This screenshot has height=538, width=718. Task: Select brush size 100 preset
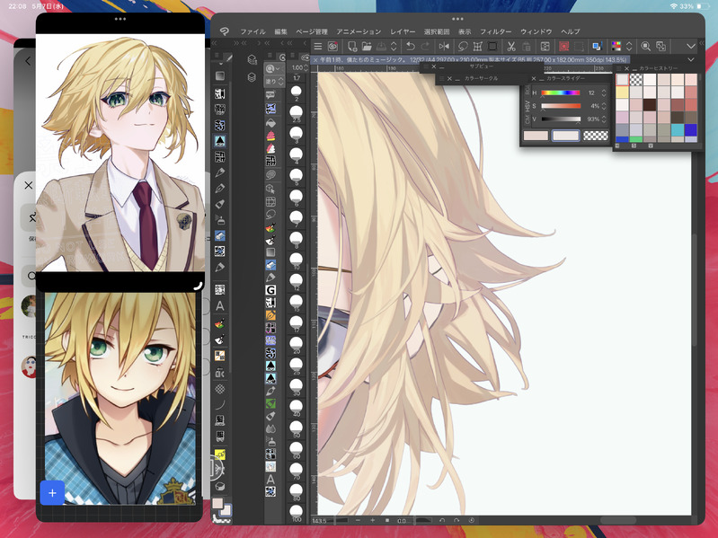(297, 513)
